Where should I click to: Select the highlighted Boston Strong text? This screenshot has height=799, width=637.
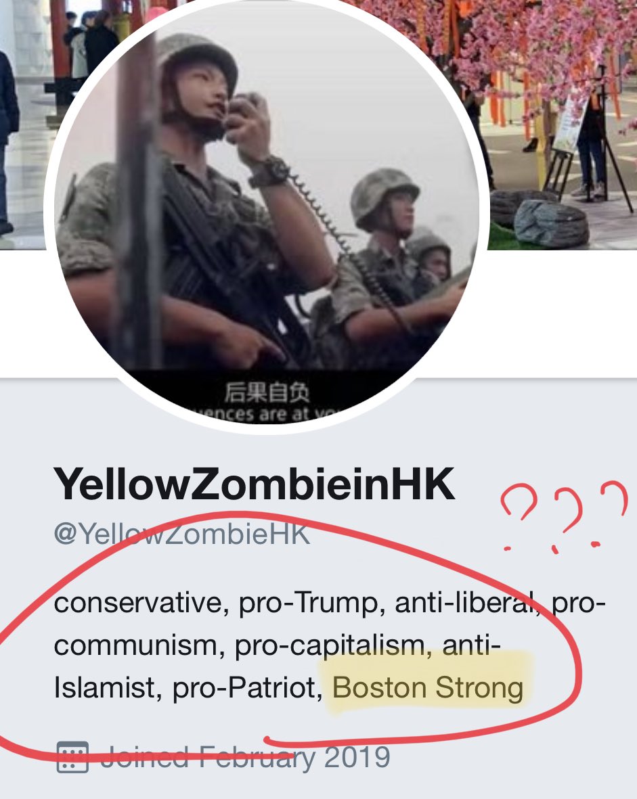(428, 687)
